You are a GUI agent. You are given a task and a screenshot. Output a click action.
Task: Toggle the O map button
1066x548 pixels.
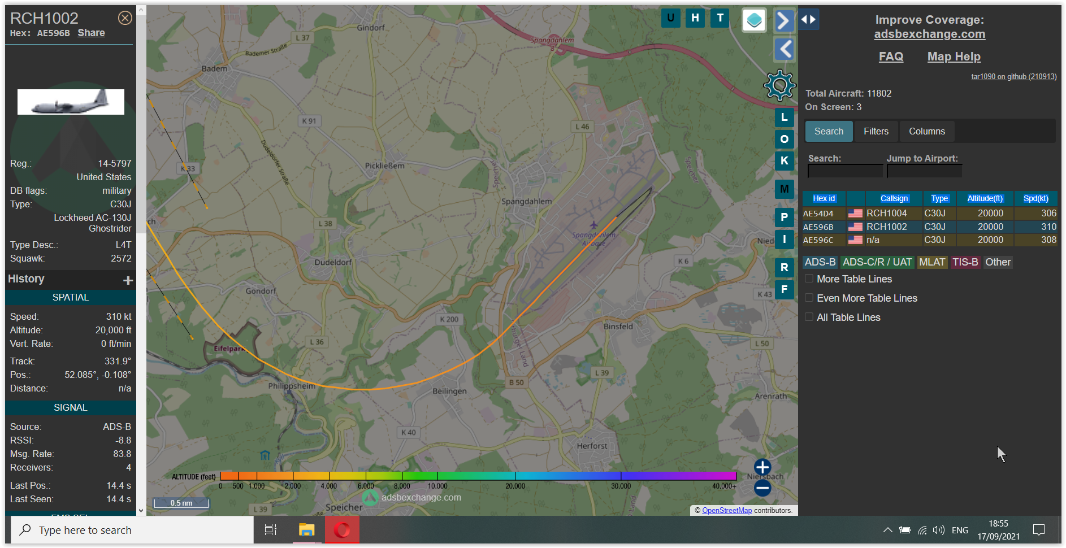click(x=785, y=139)
